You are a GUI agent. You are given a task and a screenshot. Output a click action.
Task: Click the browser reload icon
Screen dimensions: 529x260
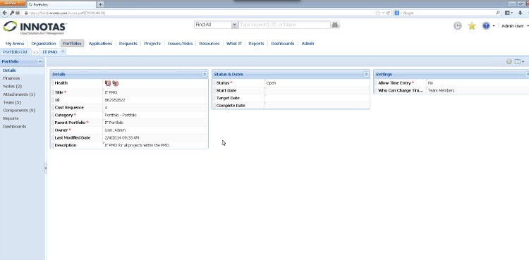click(x=389, y=13)
